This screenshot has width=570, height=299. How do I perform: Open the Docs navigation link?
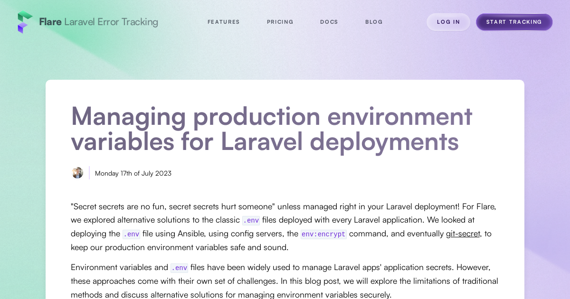[x=329, y=22]
